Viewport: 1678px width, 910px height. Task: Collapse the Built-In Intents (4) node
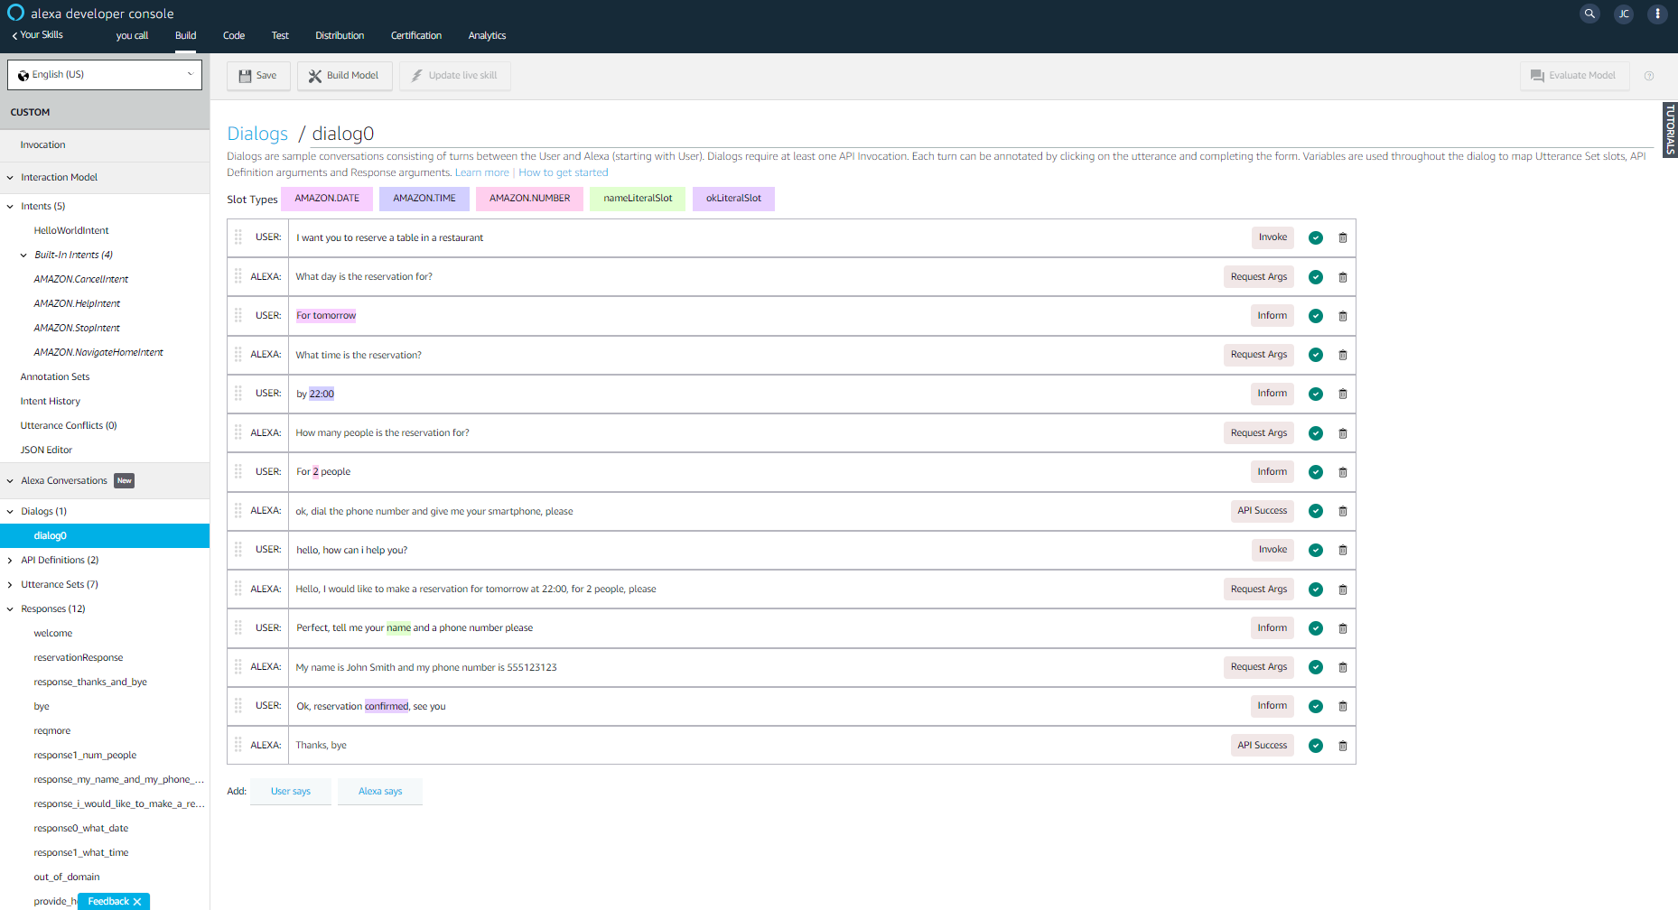(x=23, y=255)
